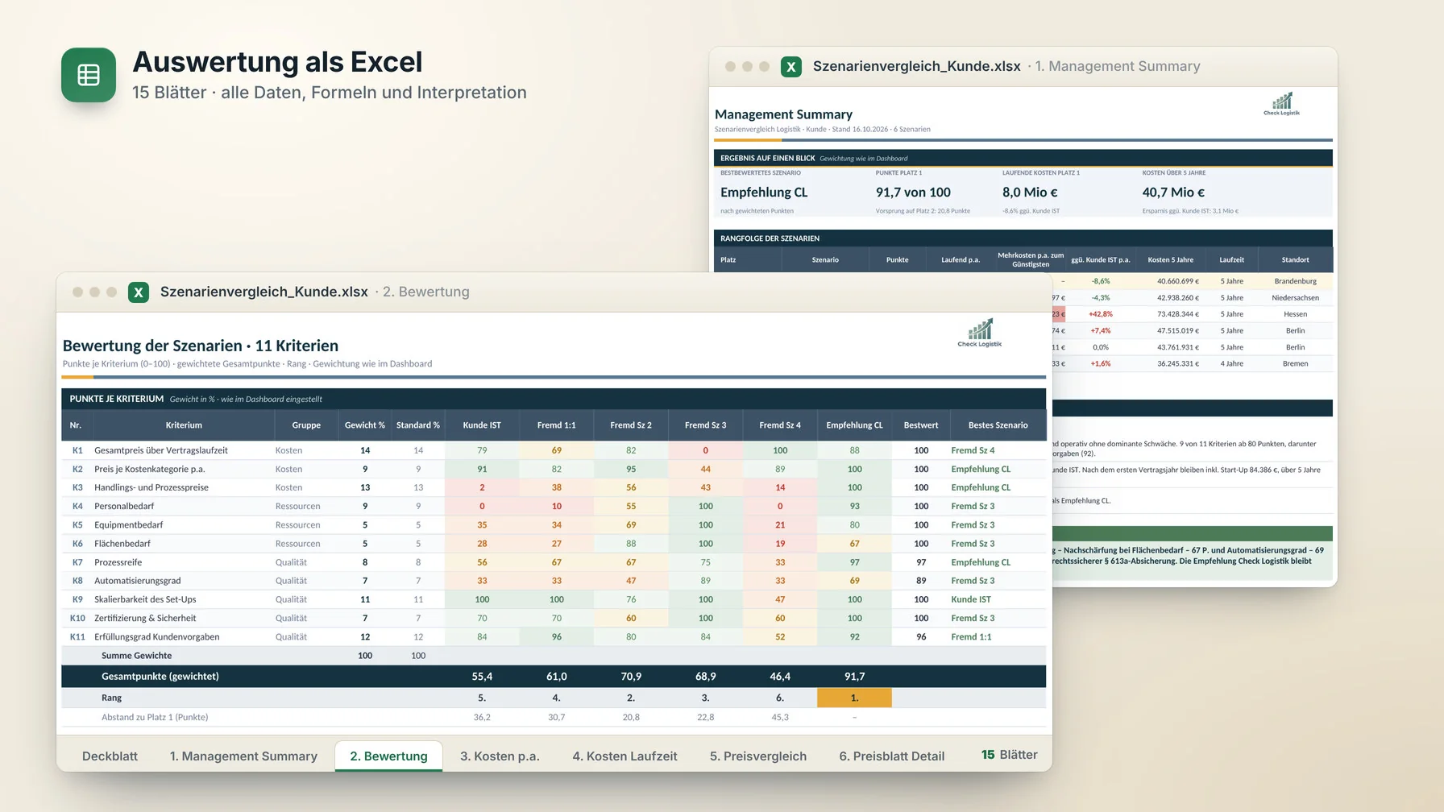The width and height of the screenshot is (1444, 812).
Task: Select row K1 Gesamtpreis über Vertragslaufzeit
Action: coord(554,450)
